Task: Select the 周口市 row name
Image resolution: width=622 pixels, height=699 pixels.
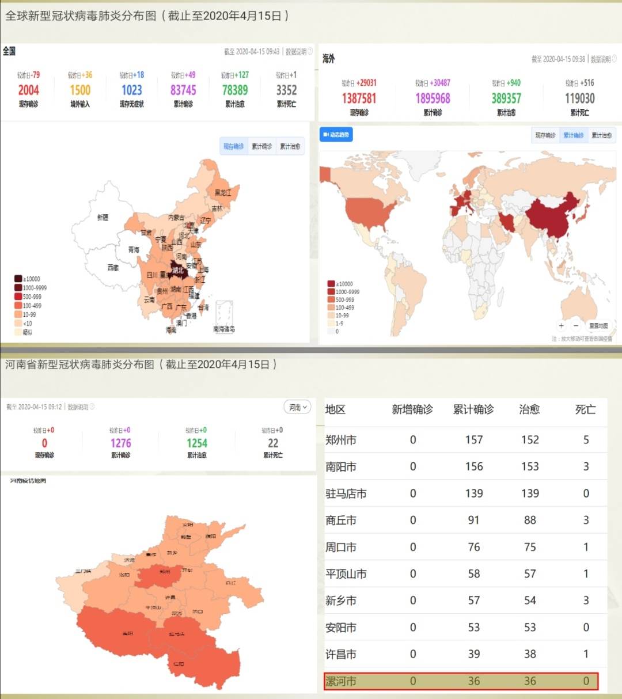Action: pyautogui.click(x=341, y=548)
